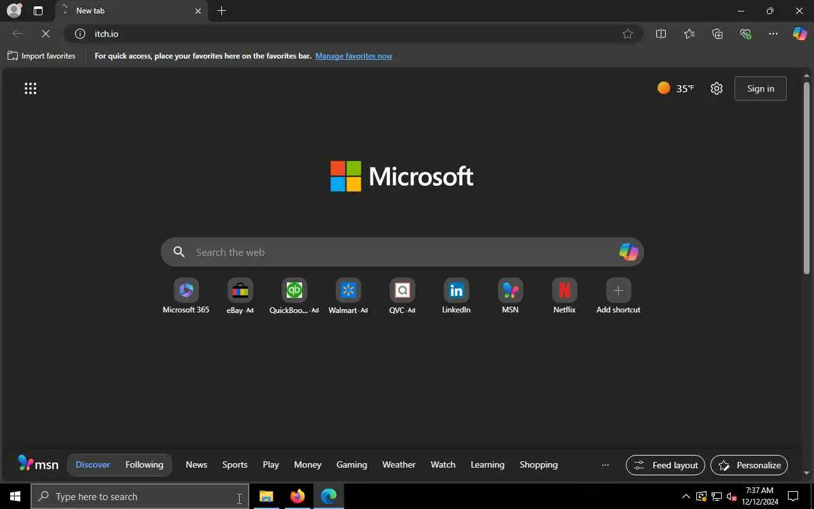This screenshot has width=814, height=509.
Task: Select the New tab browser tab
Action: click(x=132, y=11)
